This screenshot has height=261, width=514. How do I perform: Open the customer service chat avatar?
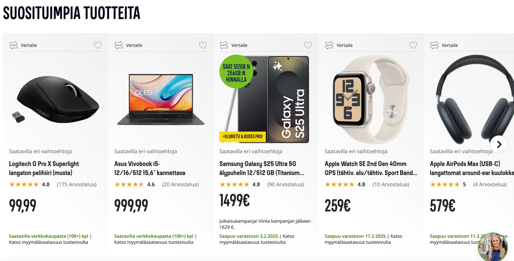click(x=493, y=247)
